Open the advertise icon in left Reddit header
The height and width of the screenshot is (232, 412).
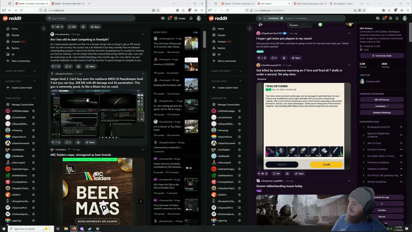163,18
